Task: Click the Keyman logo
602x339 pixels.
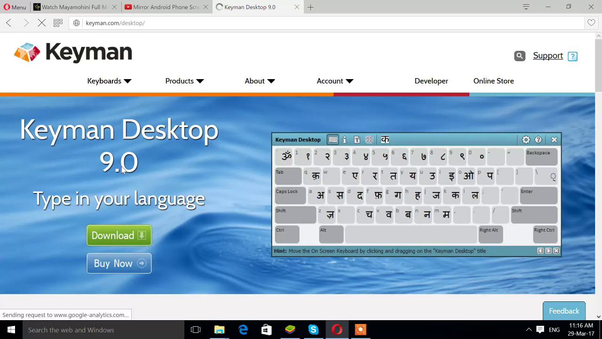Action: click(x=73, y=52)
